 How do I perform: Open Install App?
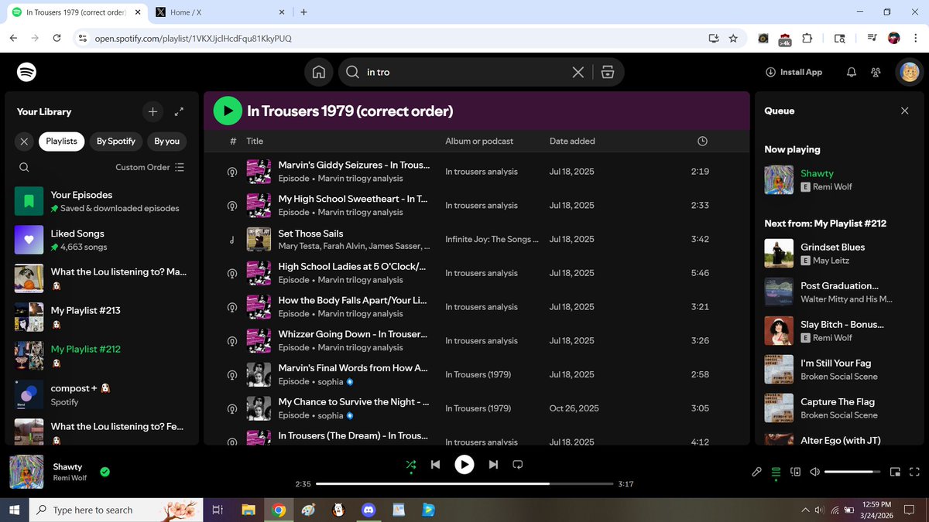point(794,72)
